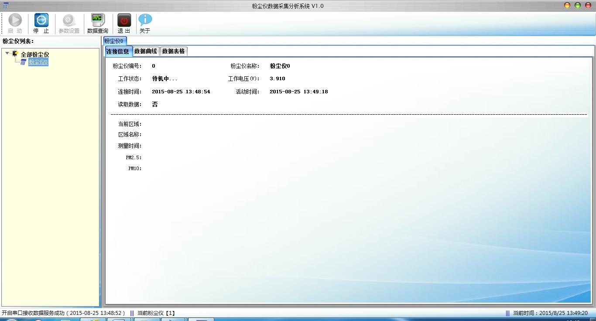This screenshot has height=321, width=596.
Task: Open the 数据表格 tab
Action: [174, 51]
